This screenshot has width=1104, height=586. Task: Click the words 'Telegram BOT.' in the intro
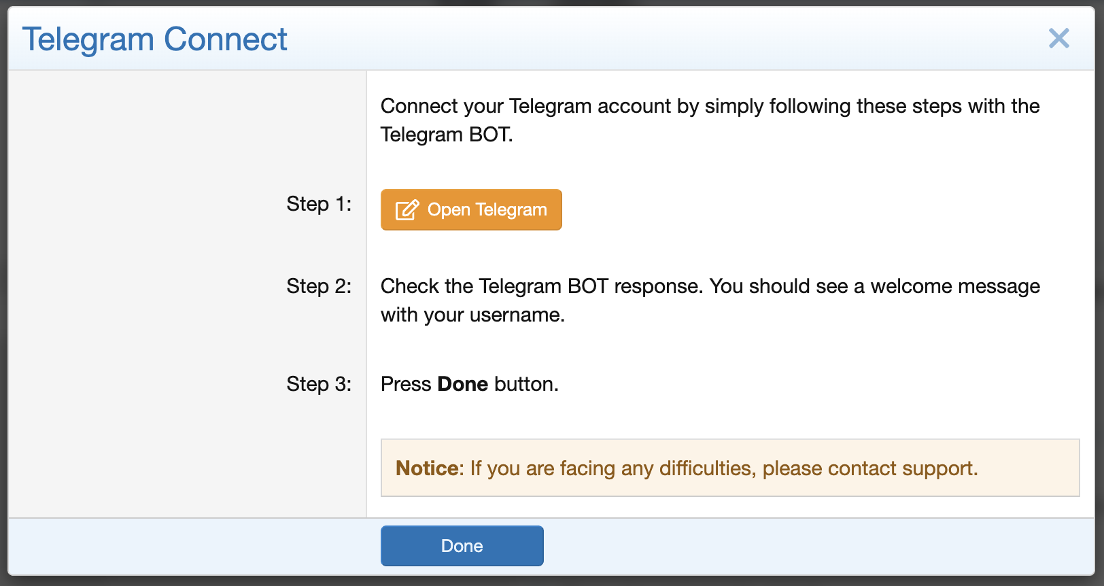[x=447, y=135]
